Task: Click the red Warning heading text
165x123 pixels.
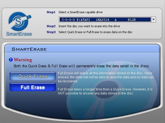Action: (x=23, y=60)
